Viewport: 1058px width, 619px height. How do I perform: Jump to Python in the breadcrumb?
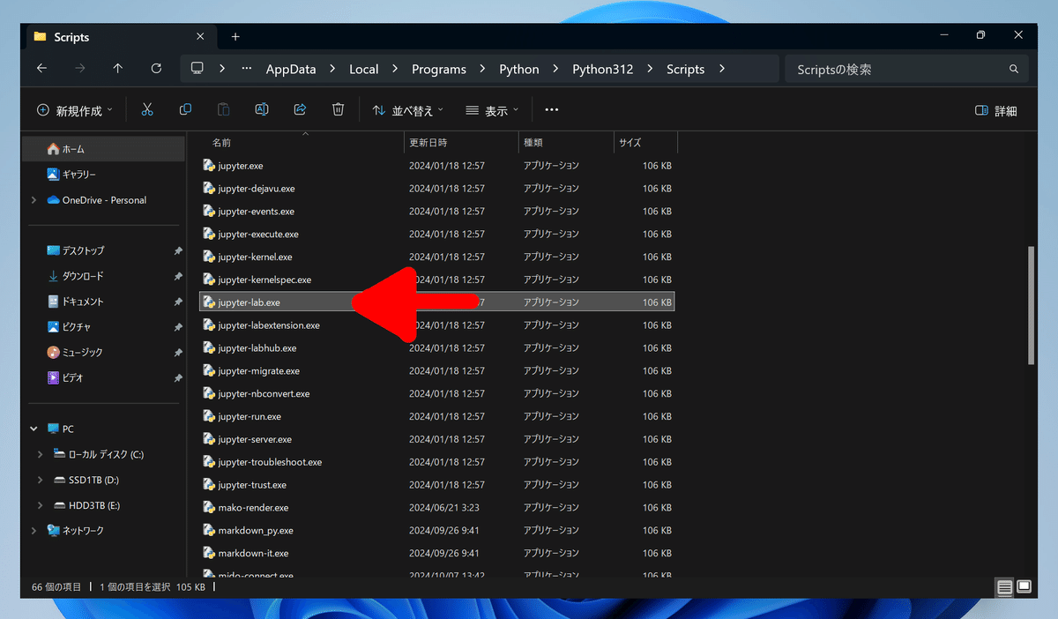(x=519, y=69)
